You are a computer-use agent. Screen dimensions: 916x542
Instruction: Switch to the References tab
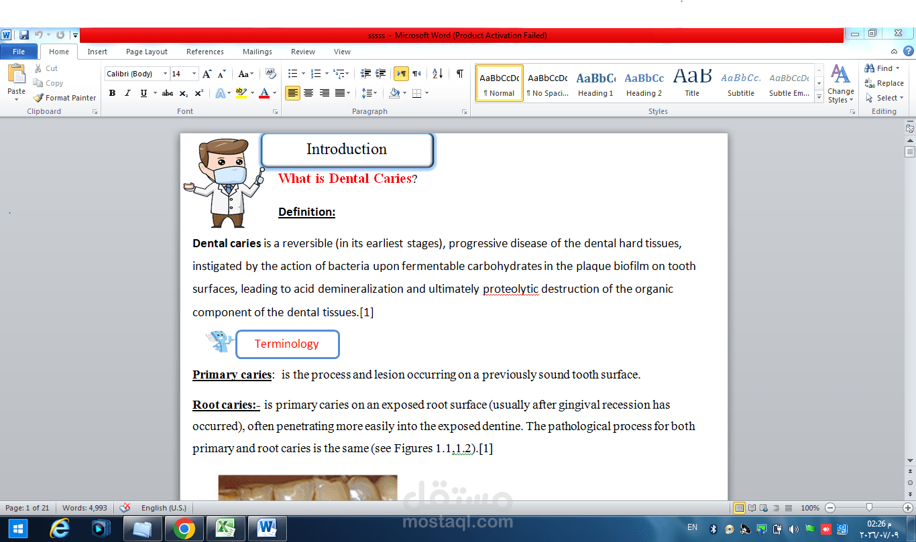coord(205,52)
